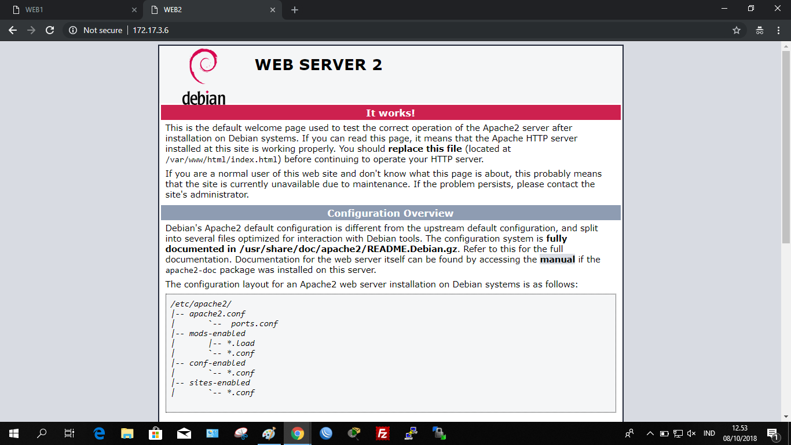
Task: Open the network status tray icon
Action: coord(678,433)
